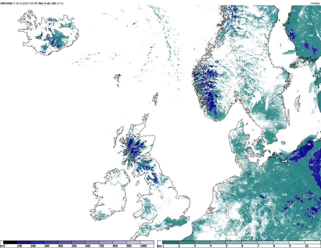
Task: Click the '(+7 h)' forecast offset text
Action: pos(60,4)
